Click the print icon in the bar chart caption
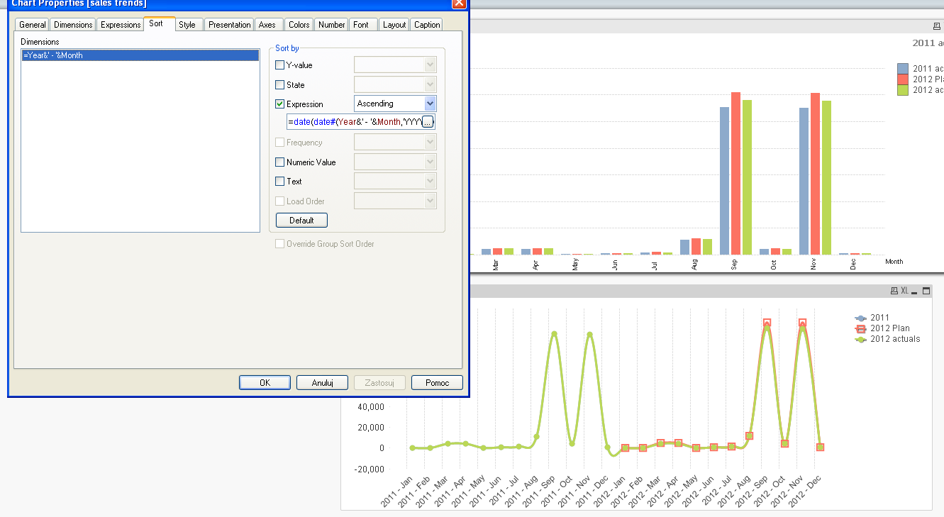Screen dimensions: 944x517 (x=936, y=26)
